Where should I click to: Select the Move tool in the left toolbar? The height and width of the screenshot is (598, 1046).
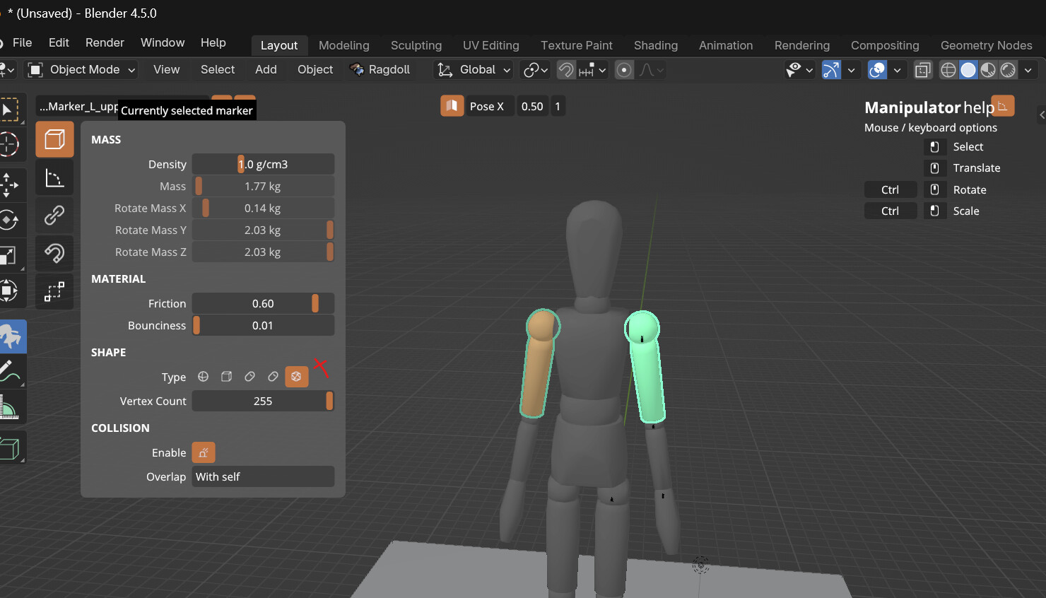pyautogui.click(x=8, y=183)
